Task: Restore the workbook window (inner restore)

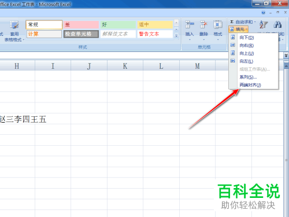Action: tap(277, 13)
